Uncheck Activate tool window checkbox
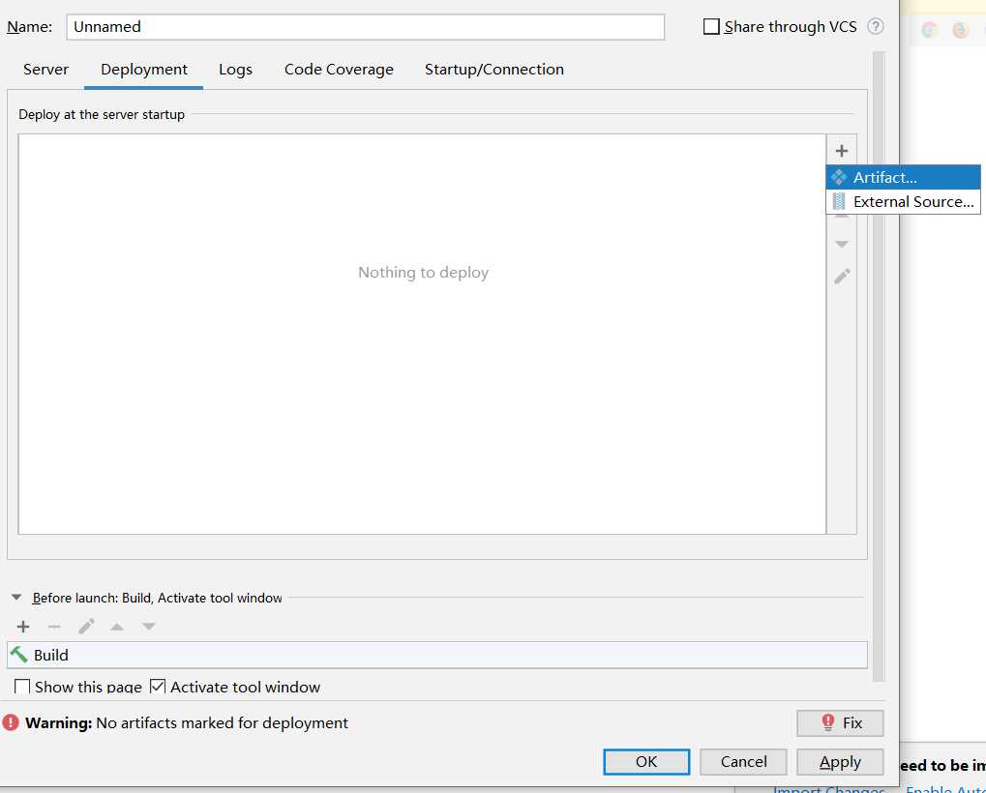The image size is (986, 793). point(158,687)
